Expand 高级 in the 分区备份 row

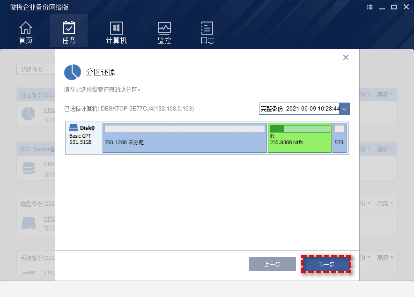(384, 95)
